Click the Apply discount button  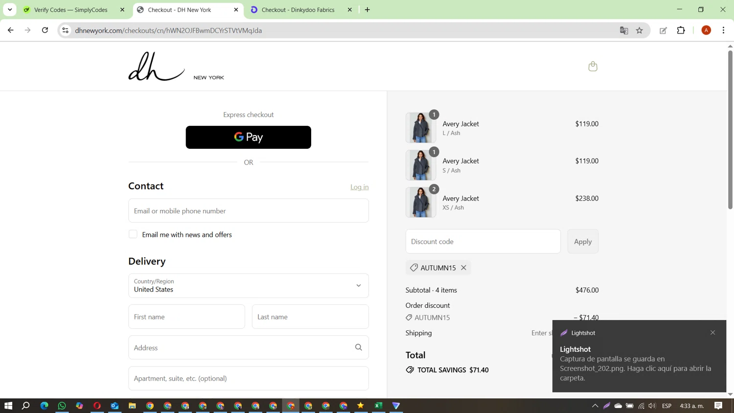(583, 241)
